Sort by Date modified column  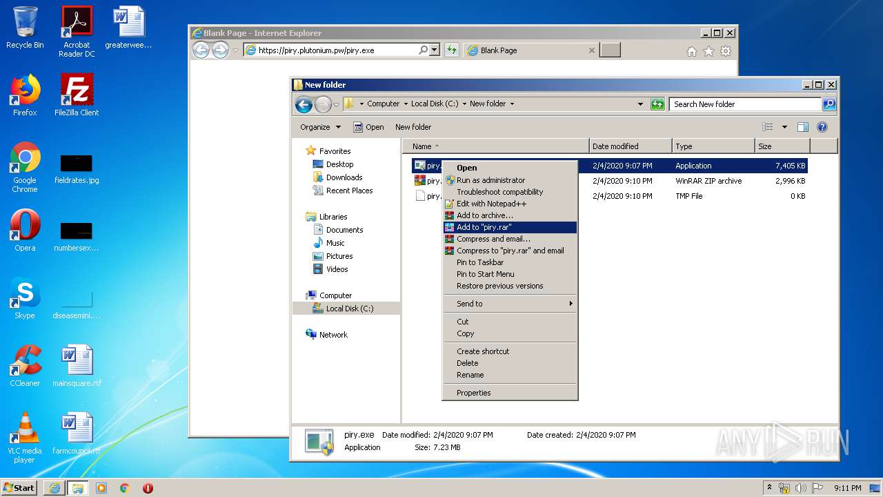tap(631, 146)
